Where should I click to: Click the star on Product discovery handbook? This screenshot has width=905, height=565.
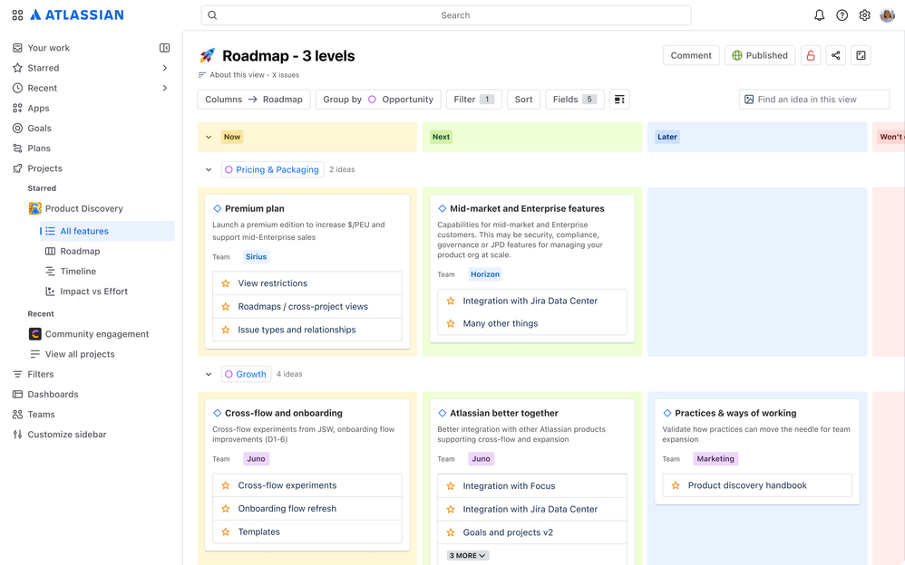(x=676, y=485)
